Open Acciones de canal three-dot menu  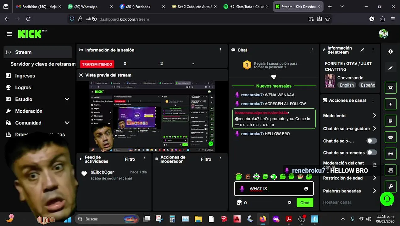[x=373, y=100]
